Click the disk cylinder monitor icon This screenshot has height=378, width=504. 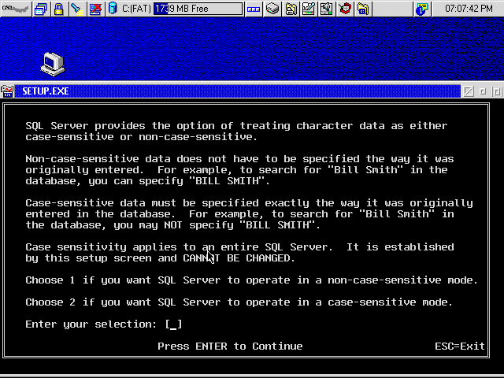point(113,8)
